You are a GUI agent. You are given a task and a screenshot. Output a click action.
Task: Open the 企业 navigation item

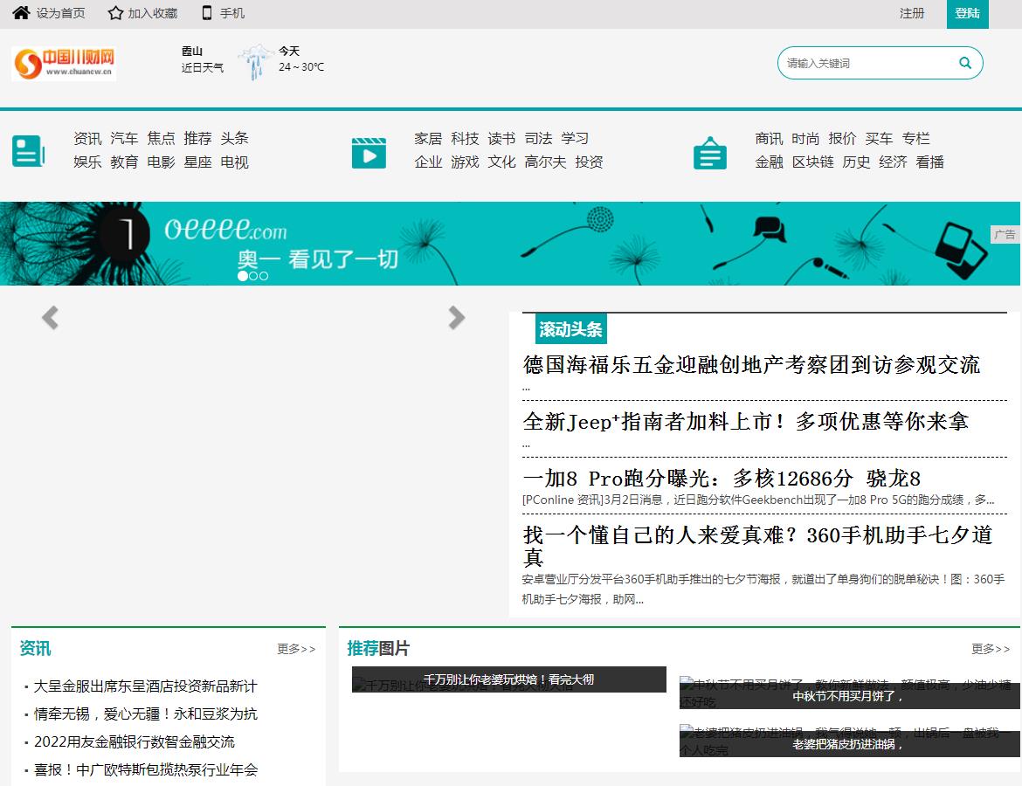point(428,162)
